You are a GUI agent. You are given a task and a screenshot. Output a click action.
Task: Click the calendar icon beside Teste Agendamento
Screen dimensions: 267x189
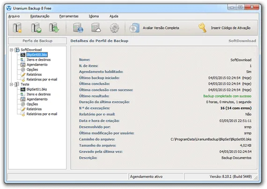point(23,99)
